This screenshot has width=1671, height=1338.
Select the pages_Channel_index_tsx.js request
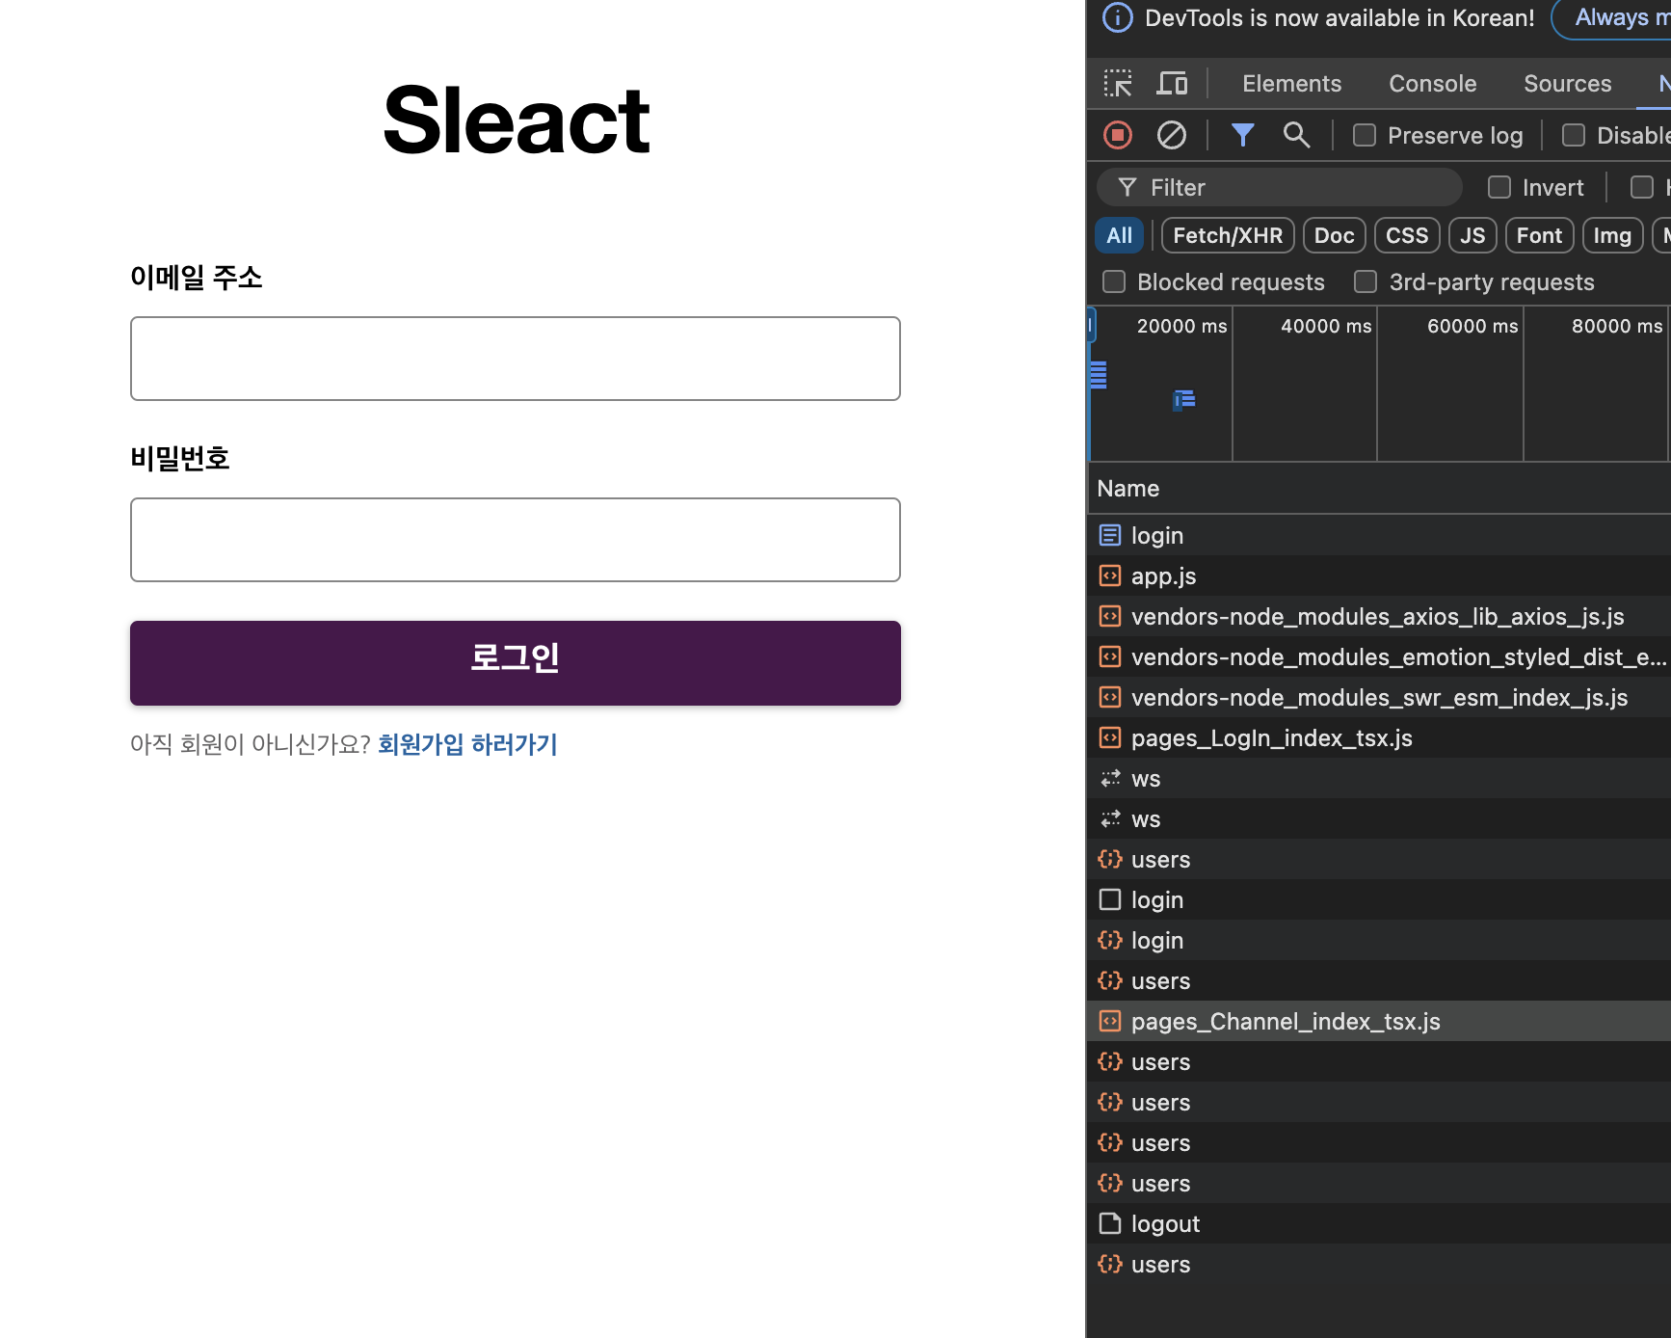pos(1379,1021)
